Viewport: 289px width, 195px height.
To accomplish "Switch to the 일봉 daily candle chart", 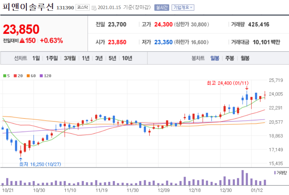I will click(x=215, y=58).
